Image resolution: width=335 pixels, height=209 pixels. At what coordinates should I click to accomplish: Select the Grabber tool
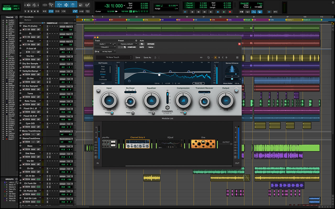tap(72, 4)
